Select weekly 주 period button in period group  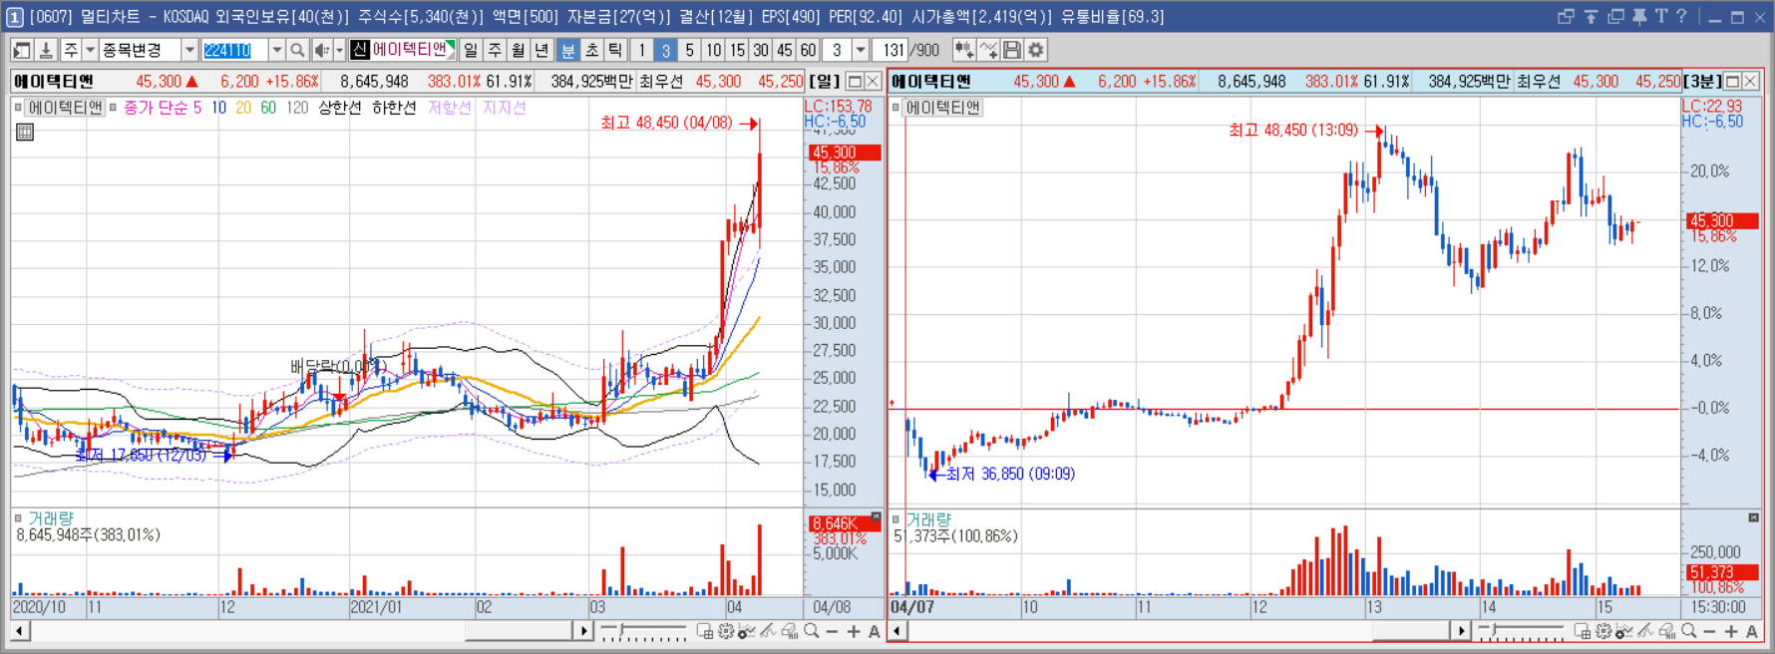pyautogui.click(x=495, y=50)
